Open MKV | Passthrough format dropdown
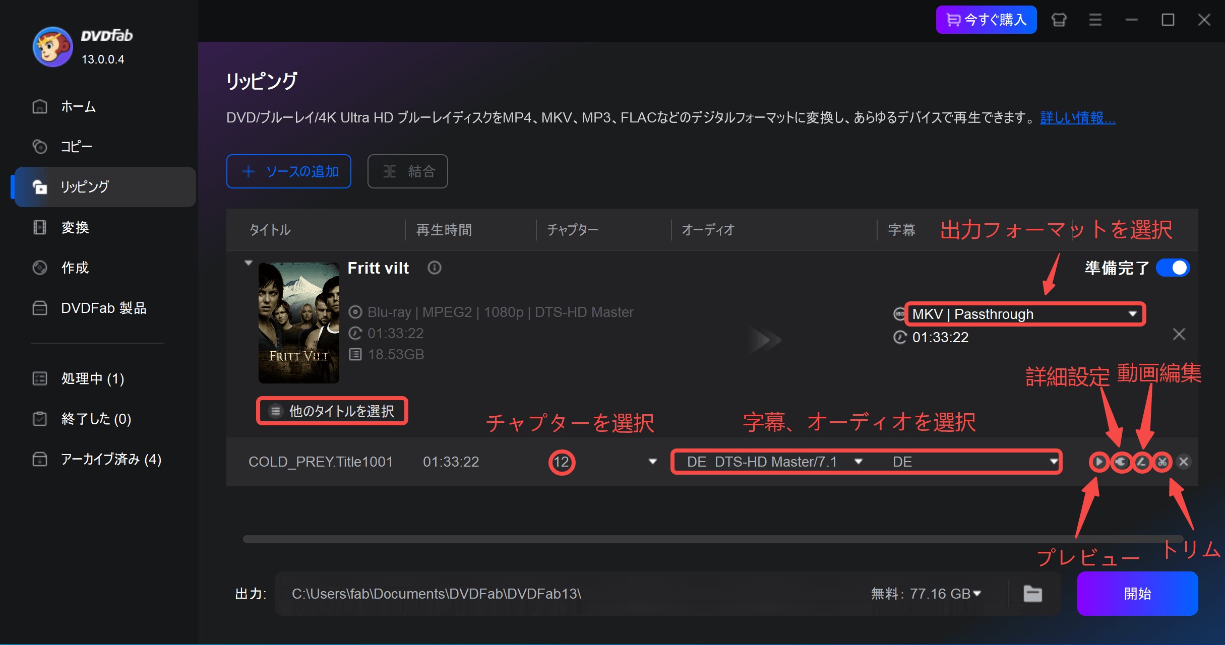The width and height of the screenshot is (1225, 645). point(1025,314)
